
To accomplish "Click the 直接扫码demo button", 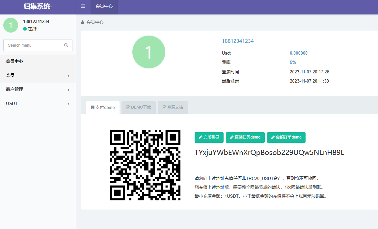I will click(x=245, y=137).
